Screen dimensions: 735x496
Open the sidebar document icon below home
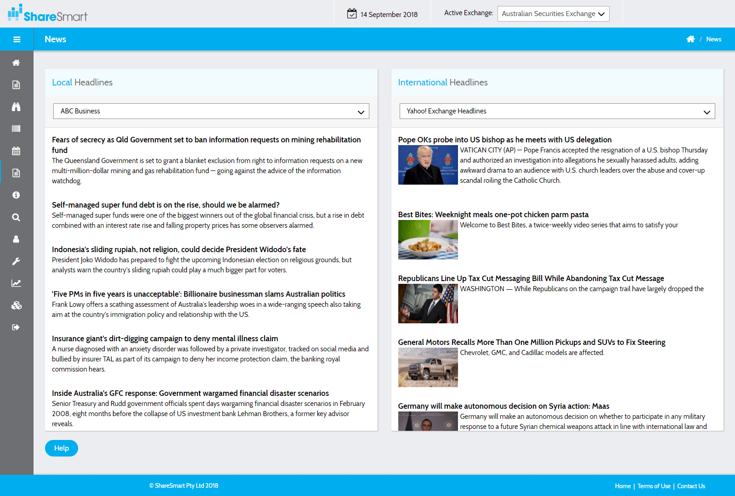click(16, 85)
